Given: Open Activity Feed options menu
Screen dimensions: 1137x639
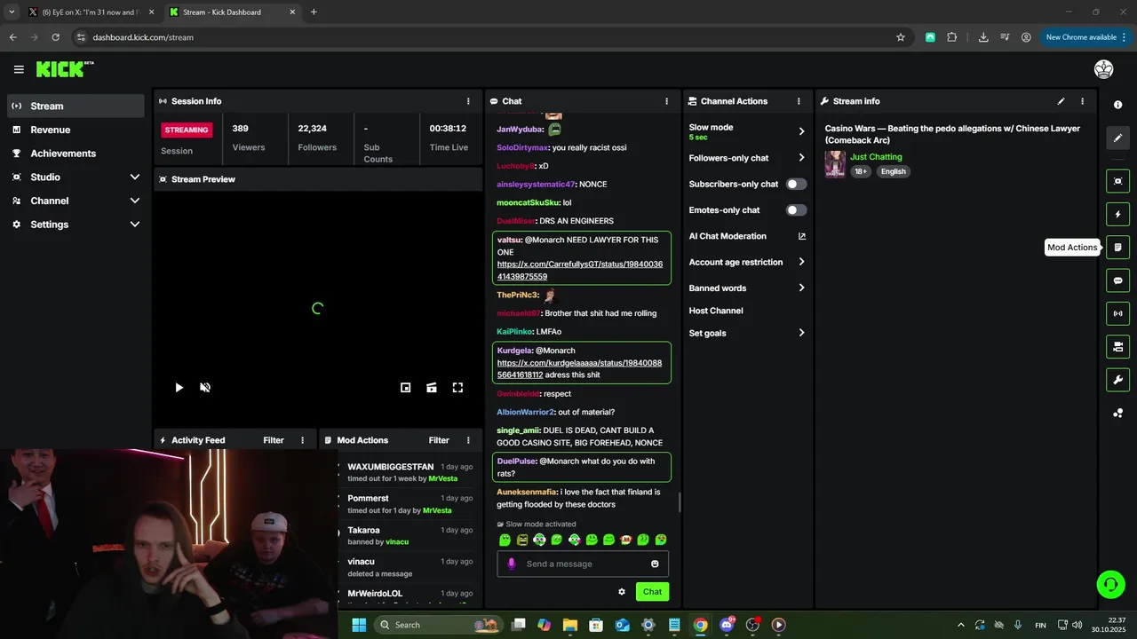Looking at the screenshot, I should click(302, 440).
